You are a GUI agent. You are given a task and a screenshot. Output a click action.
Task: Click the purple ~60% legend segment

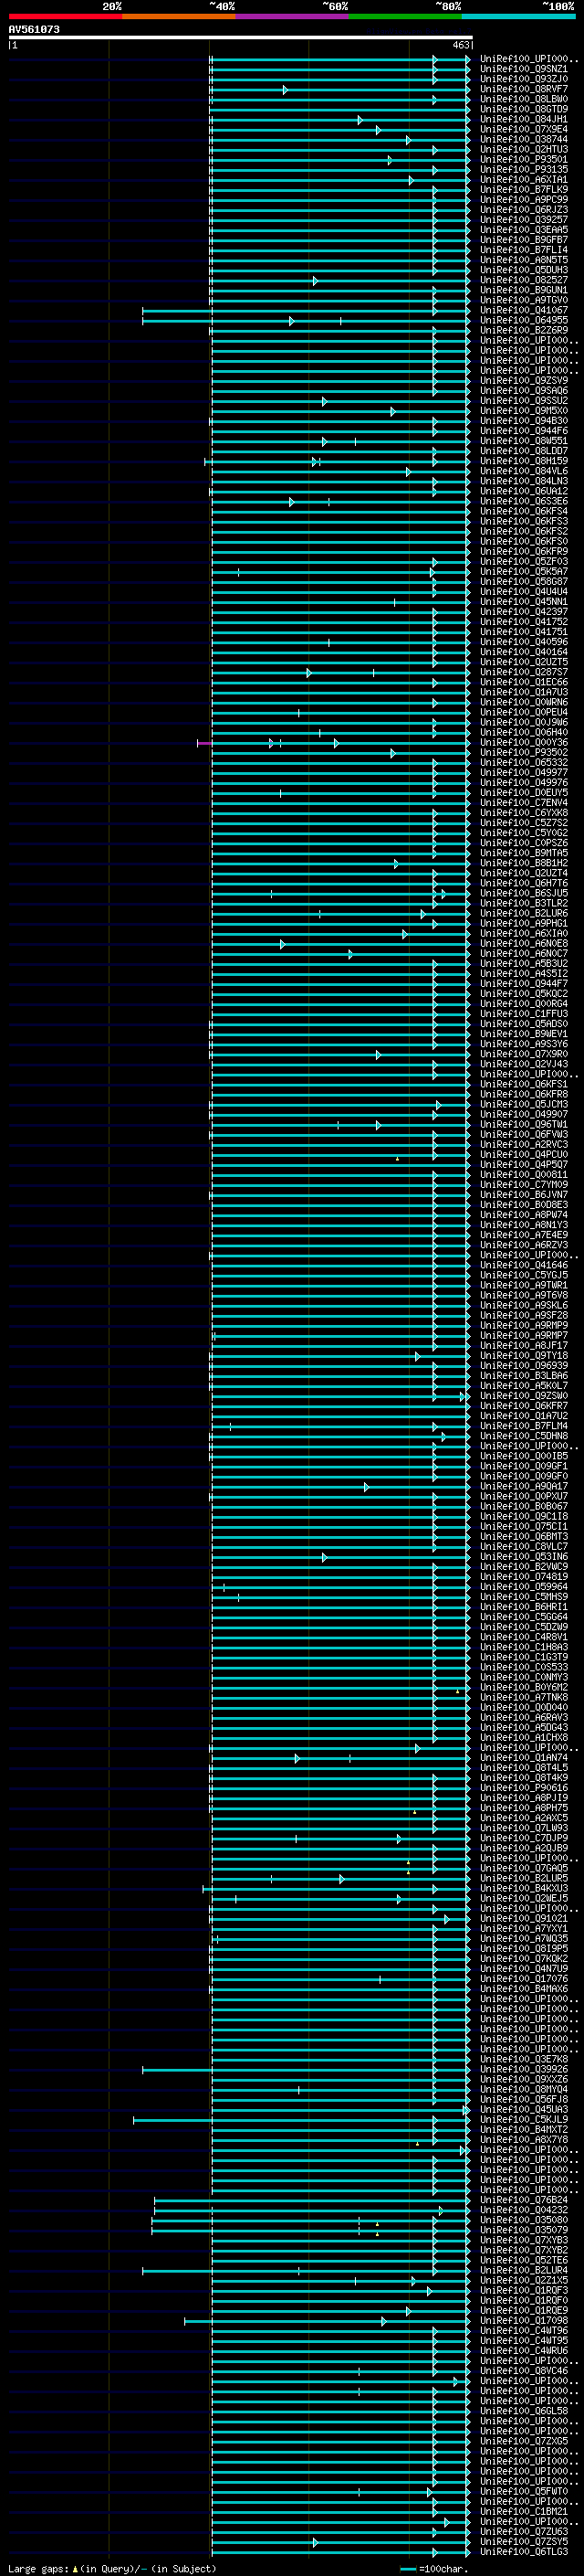point(291,16)
